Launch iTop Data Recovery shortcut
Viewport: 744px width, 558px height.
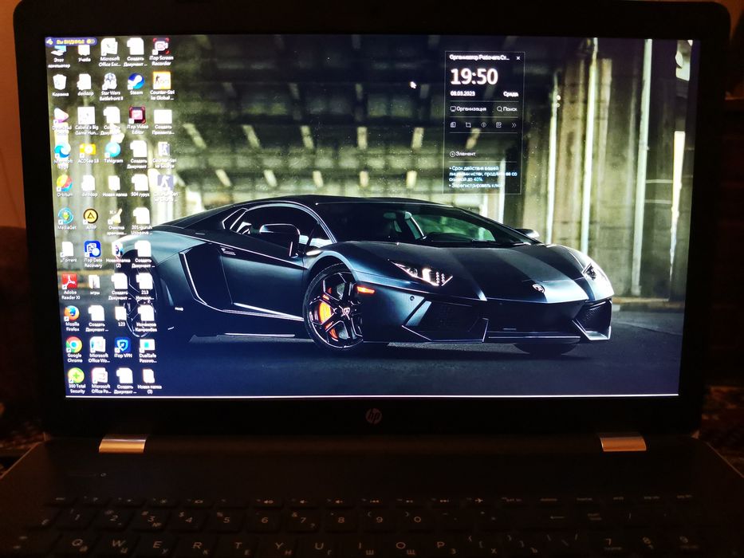click(93, 254)
